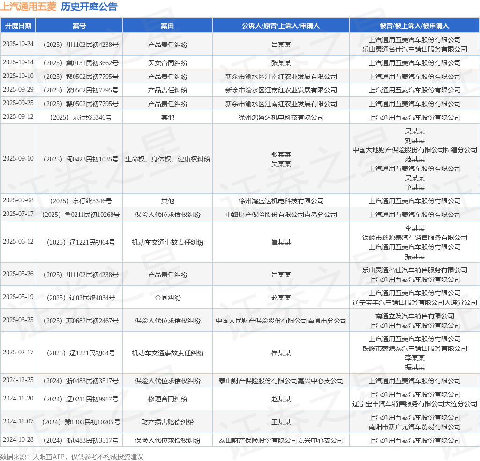Click 生命权、身体权、健康权纠纷 cell
The height and width of the screenshot is (461, 480).
click(167, 159)
